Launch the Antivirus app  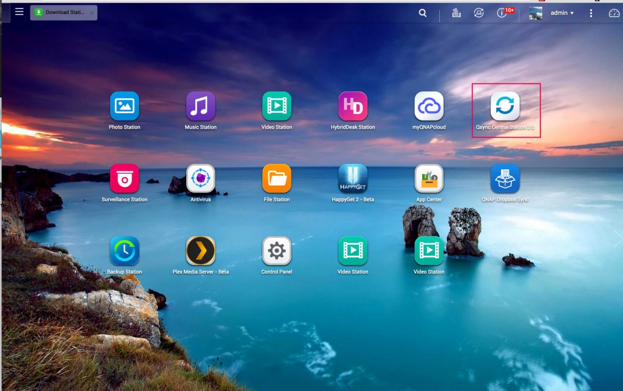[x=200, y=179]
